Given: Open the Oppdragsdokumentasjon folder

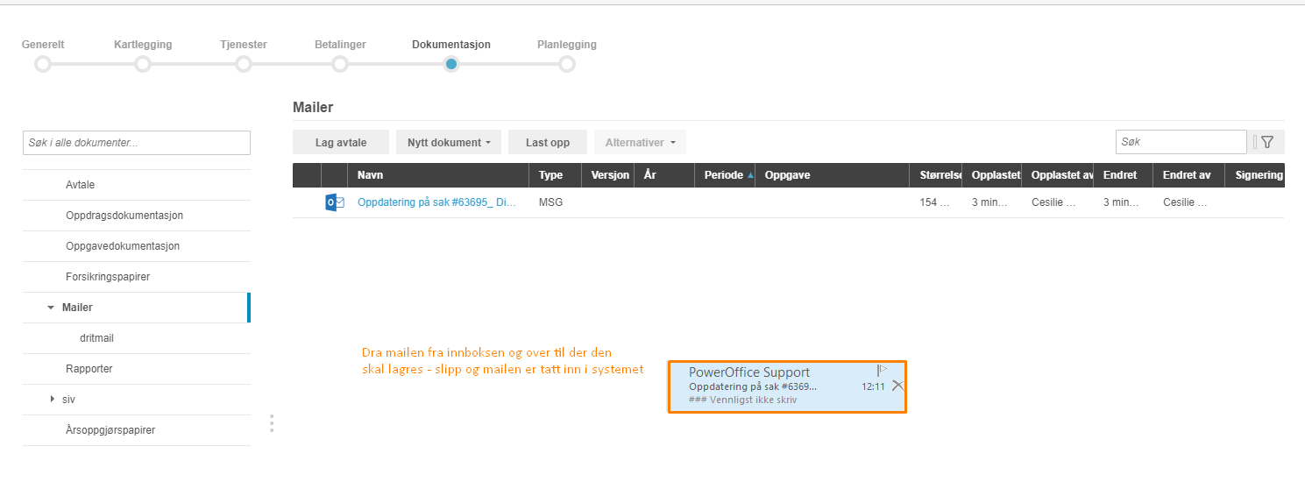Looking at the screenshot, I should tap(136, 216).
